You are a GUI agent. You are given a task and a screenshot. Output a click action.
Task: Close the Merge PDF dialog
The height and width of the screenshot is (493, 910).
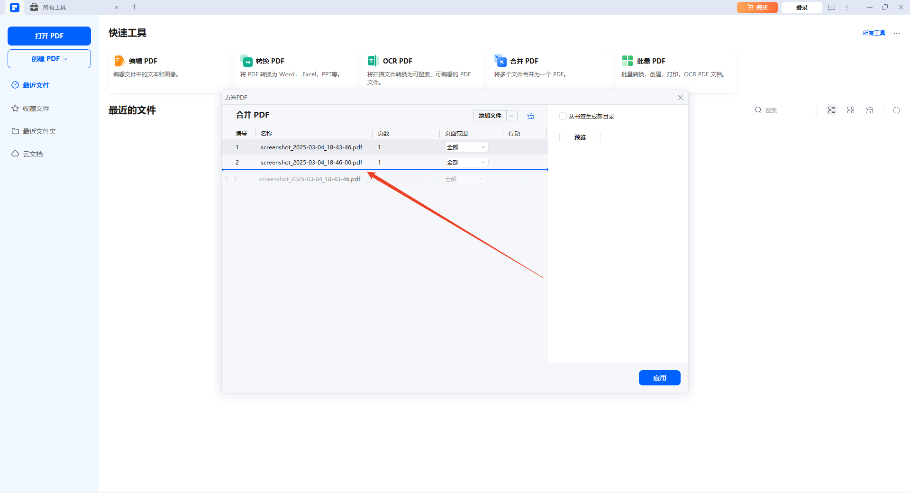[x=681, y=98]
